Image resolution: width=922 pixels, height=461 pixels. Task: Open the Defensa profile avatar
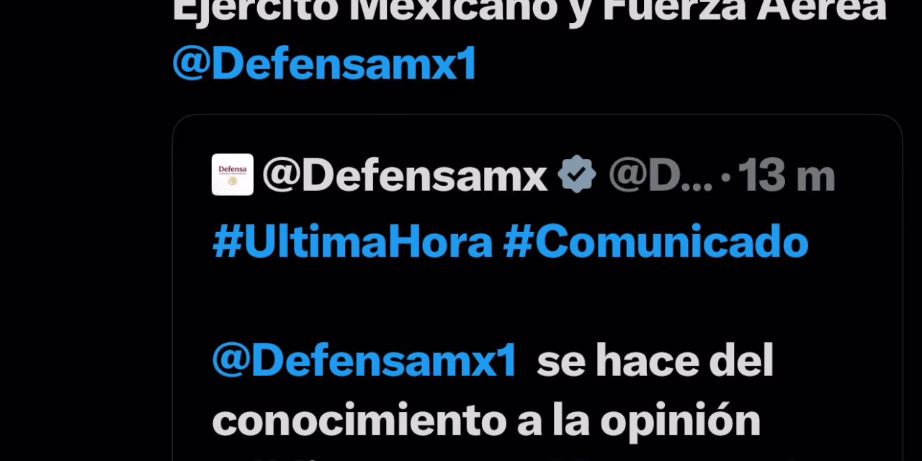[x=233, y=175]
